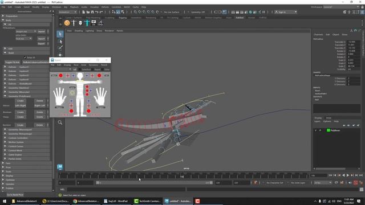Open the Symmetry Off dropdown
365x205 pixels.
click(198, 12)
